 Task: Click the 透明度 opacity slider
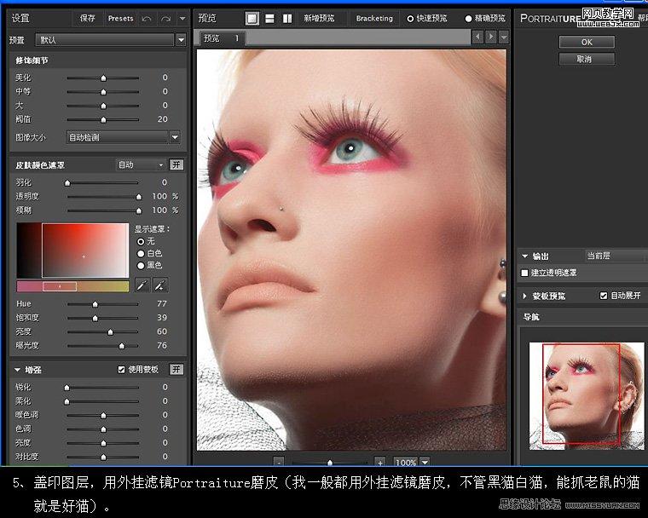[103, 197]
